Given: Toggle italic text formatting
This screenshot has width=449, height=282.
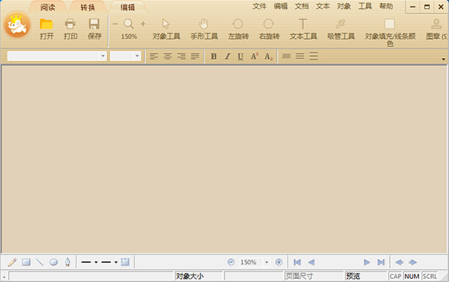Looking at the screenshot, I should pos(227,56).
